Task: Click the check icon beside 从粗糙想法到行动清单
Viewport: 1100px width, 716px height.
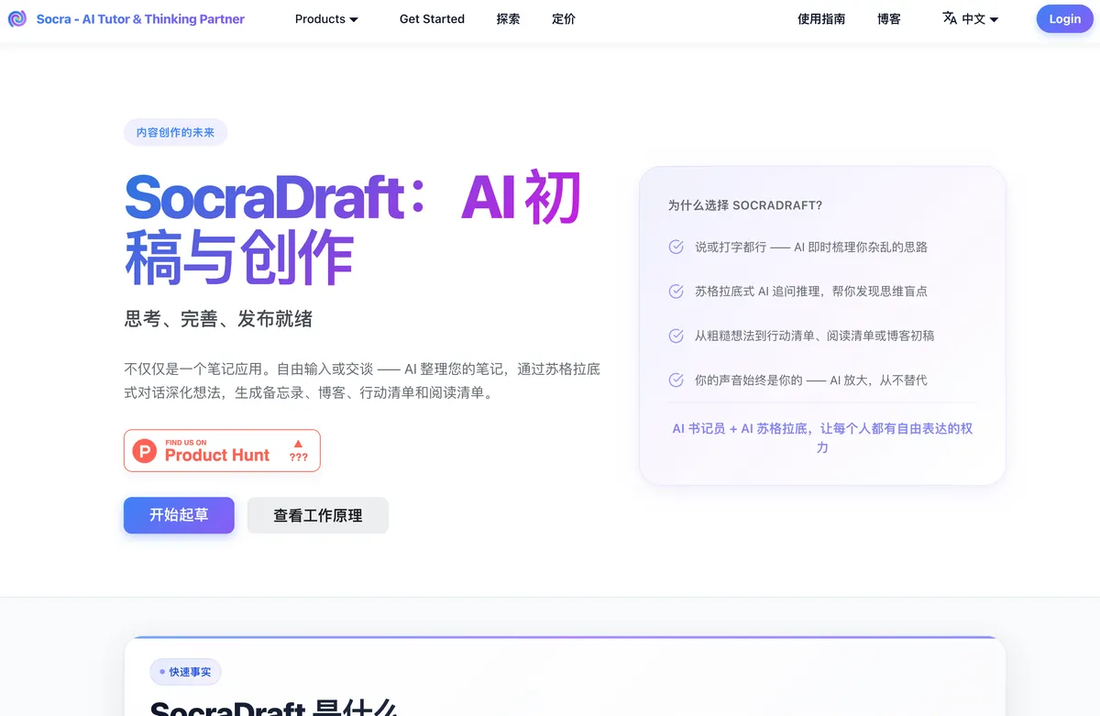Action: click(676, 336)
